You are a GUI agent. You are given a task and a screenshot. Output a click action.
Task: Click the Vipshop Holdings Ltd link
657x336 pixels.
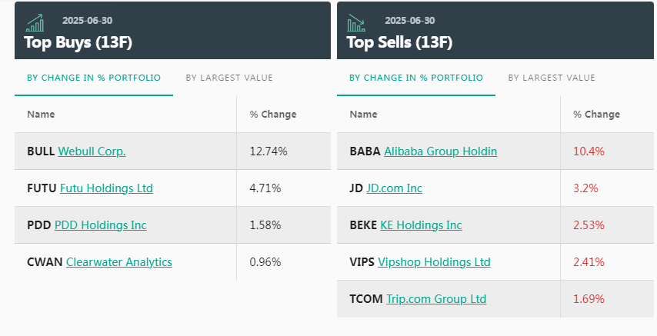pyautogui.click(x=434, y=262)
